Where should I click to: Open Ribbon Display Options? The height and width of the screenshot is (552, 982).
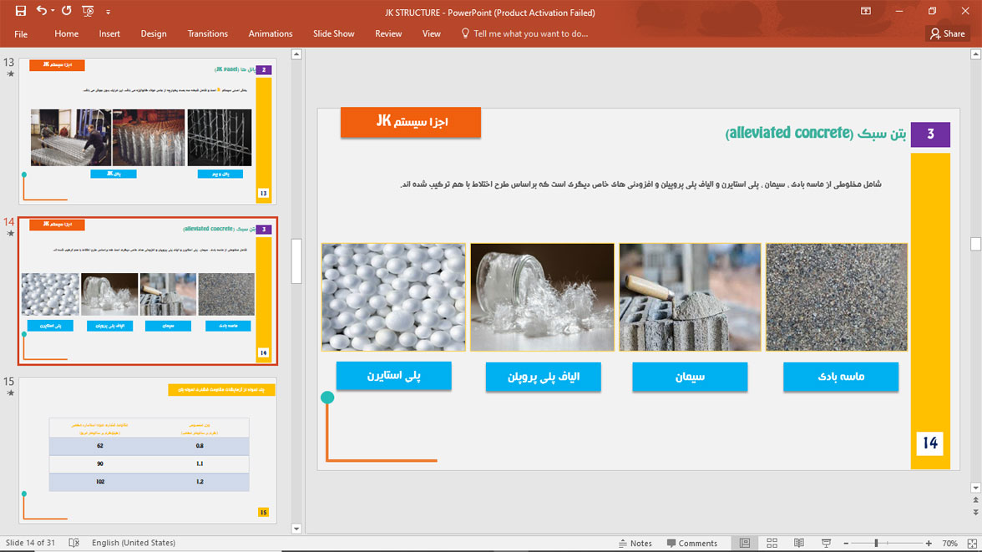[x=865, y=11]
